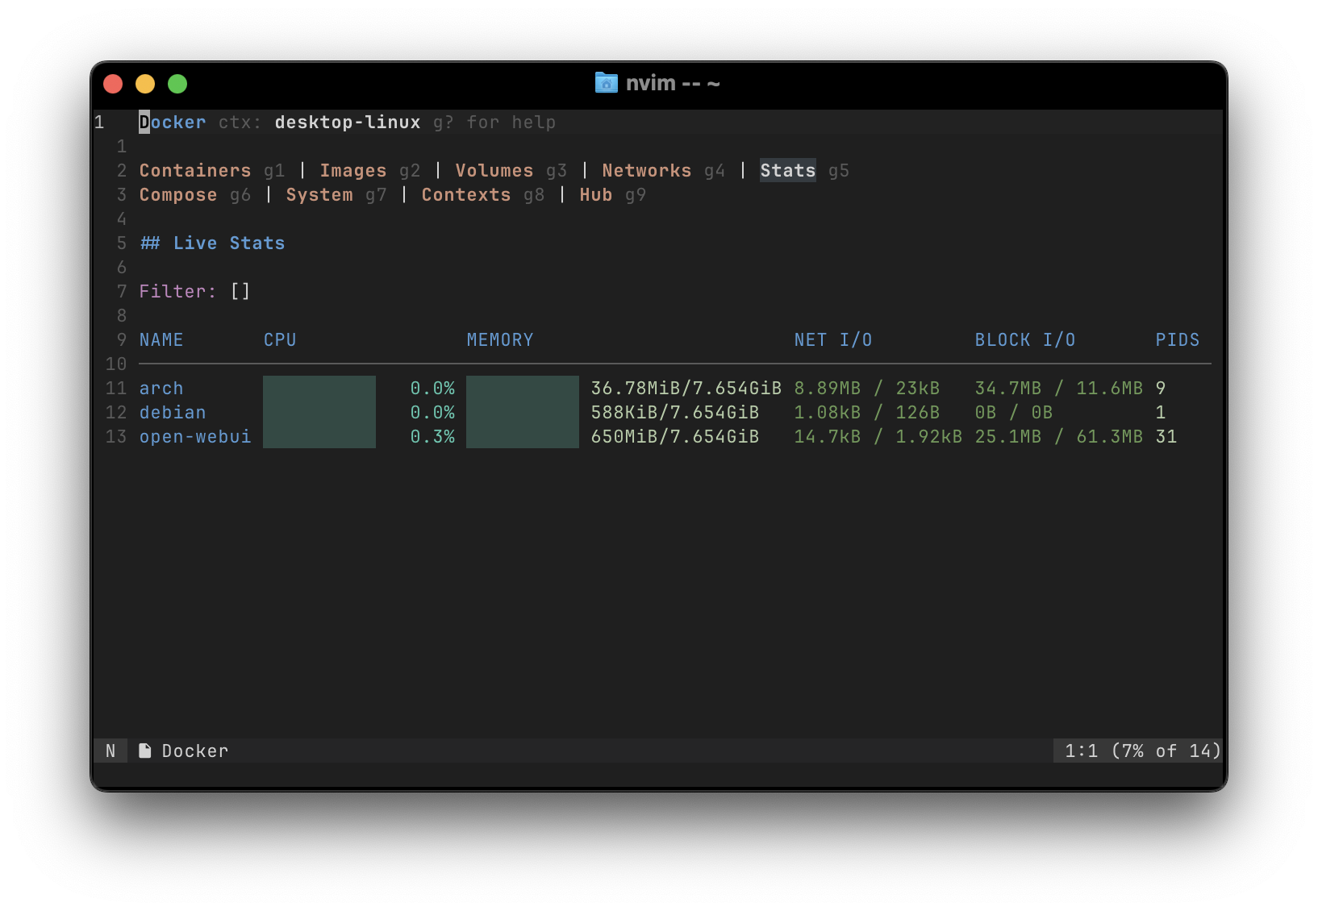The width and height of the screenshot is (1318, 911).
Task: Click the desktop-linux context name
Action: 348,123
